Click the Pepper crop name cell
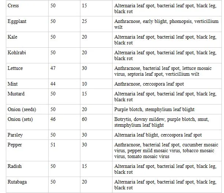Image resolution: width=224 pixels, height=193 pixels. click(x=15, y=145)
